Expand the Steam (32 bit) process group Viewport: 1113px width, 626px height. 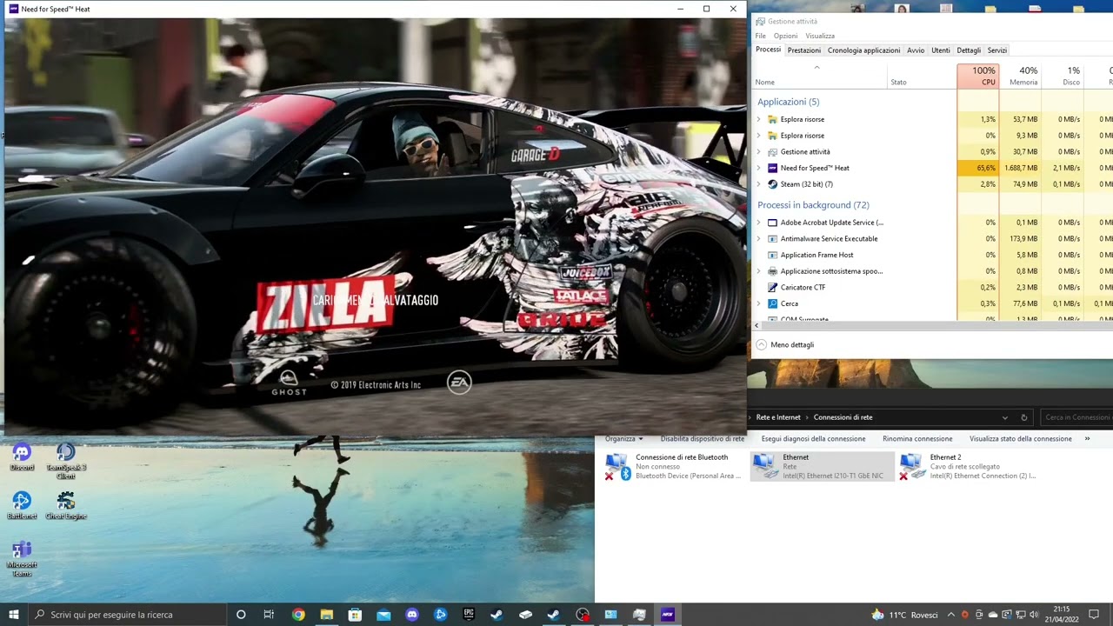tap(759, 184)
